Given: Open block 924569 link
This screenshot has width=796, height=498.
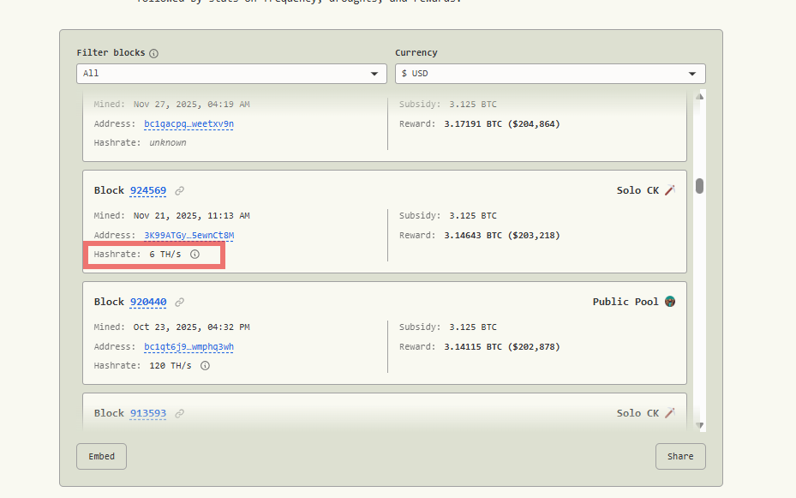Looking at the screenshot, I should (148, 190).
